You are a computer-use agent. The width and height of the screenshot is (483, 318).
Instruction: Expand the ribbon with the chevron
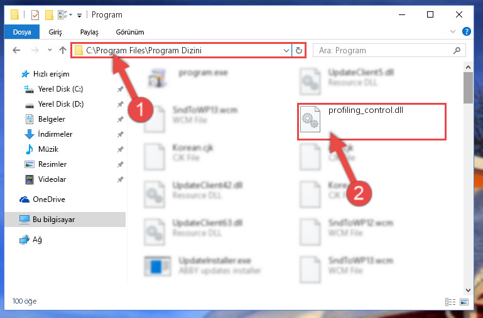pyautogui.click(x=452, y=31)
